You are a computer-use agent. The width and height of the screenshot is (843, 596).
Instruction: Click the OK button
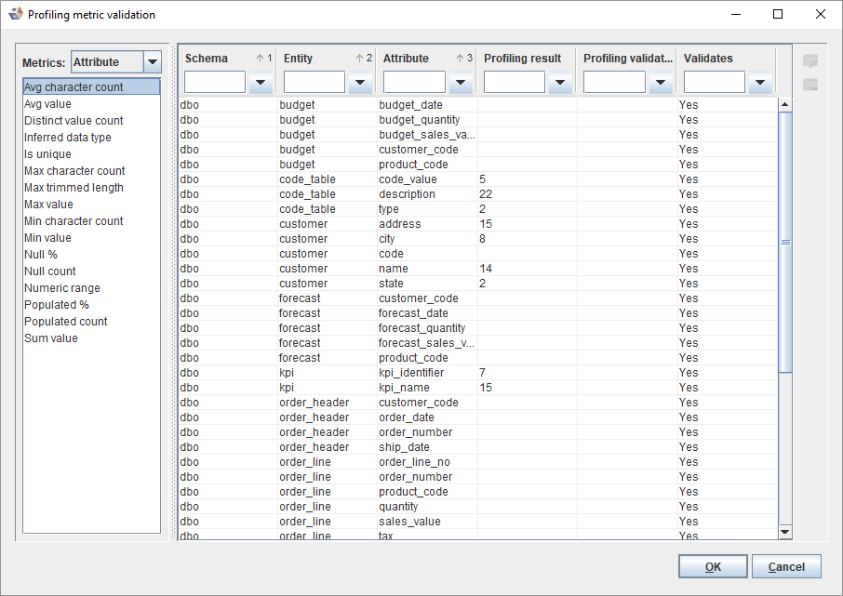pos(713,566)
